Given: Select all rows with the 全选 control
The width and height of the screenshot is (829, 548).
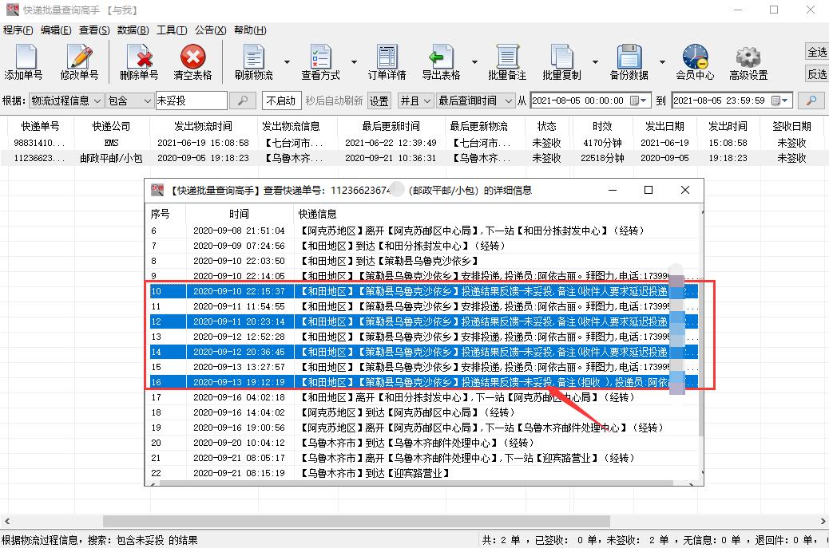Looking at the screenshot, I should click(x=817, y=53).
